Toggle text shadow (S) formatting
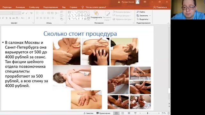 point(10,18)
